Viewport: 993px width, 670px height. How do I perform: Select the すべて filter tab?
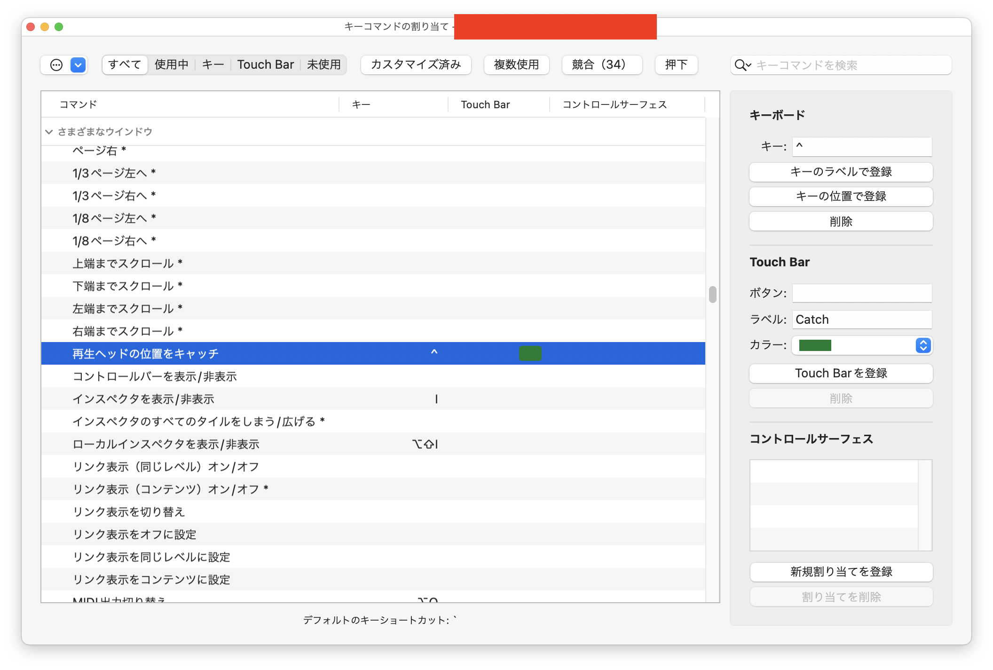125,64
